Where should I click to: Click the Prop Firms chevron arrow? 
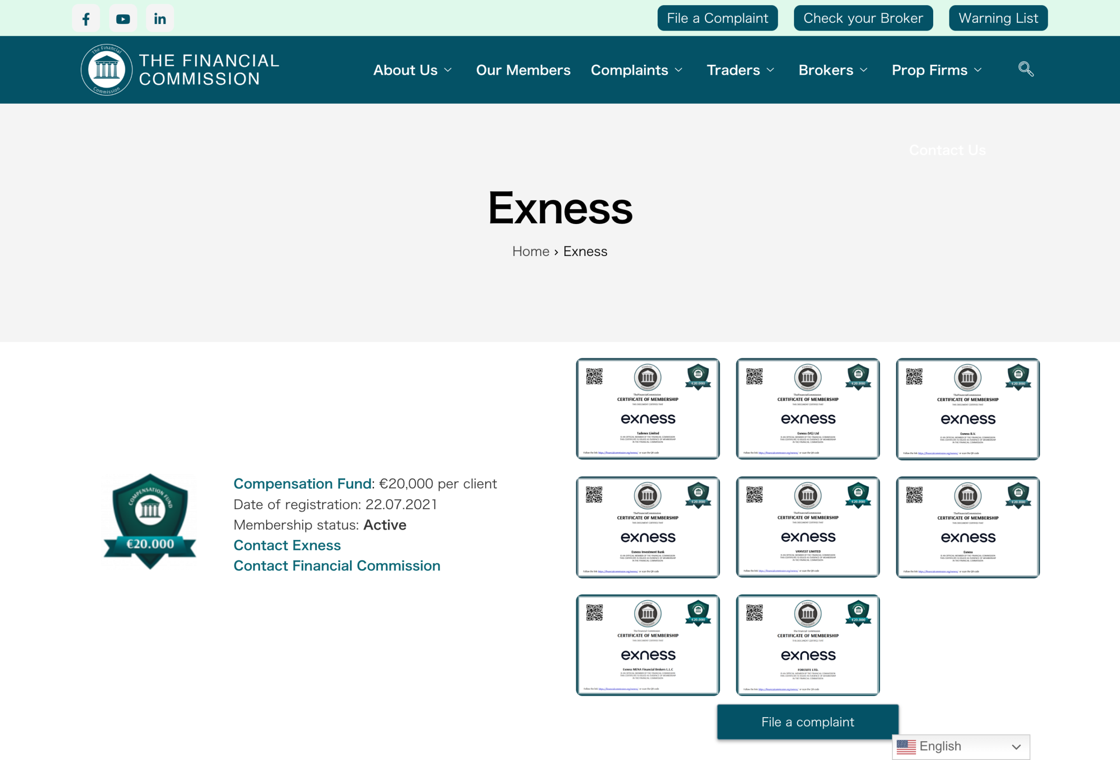[978, 70]
